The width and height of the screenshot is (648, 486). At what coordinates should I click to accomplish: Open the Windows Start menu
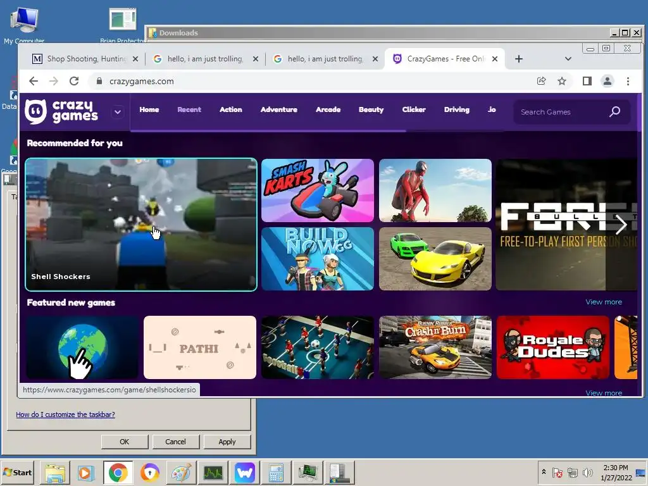pos(18,472)
